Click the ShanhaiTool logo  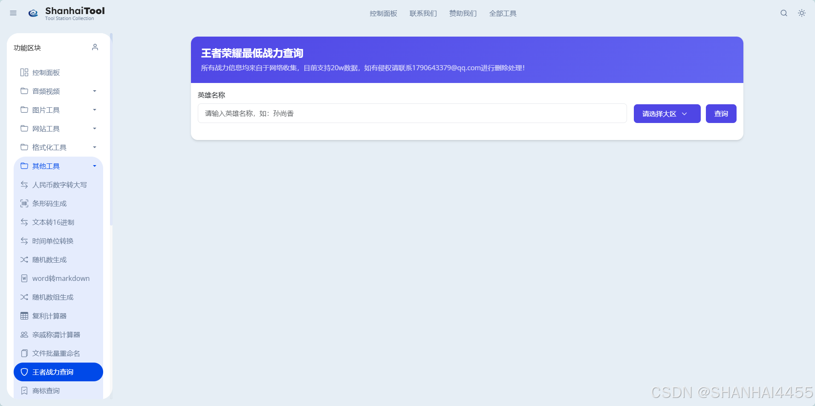coord(66,13)
